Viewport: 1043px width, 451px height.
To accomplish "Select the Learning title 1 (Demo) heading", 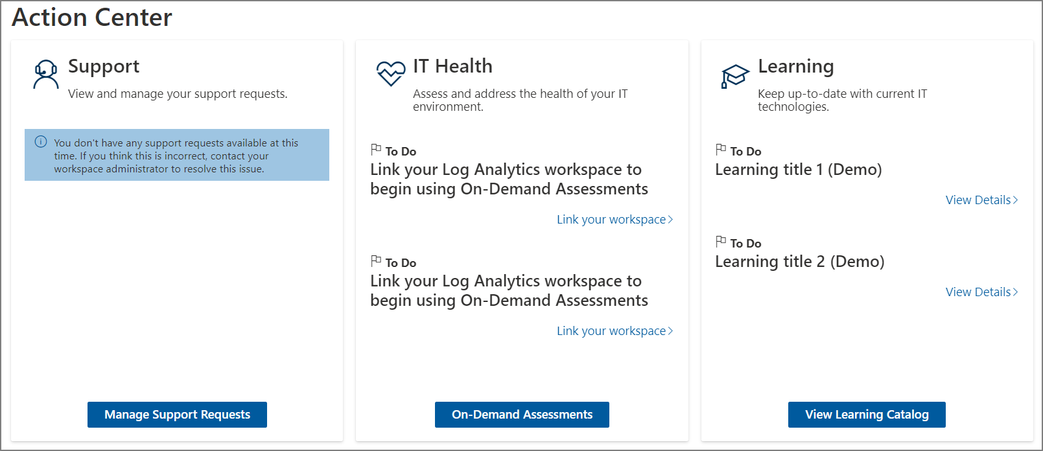I will pyautogui.click(x=798, y=170).
